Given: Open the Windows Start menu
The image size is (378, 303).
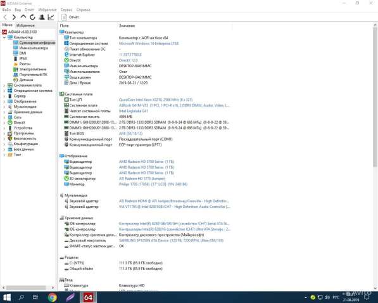Looking at the screenshot, I should coord(7,297).
